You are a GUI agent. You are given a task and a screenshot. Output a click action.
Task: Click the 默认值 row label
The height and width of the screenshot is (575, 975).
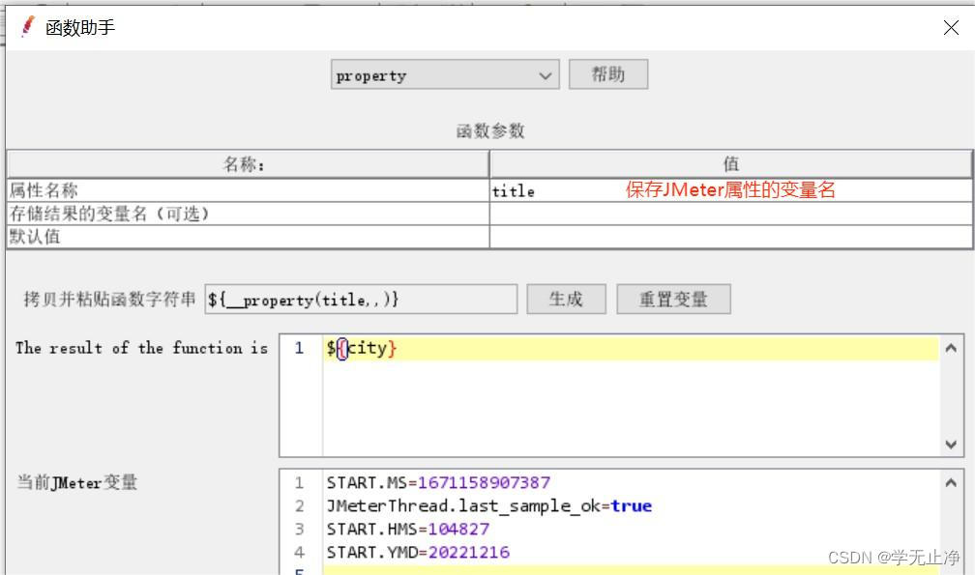35,237
